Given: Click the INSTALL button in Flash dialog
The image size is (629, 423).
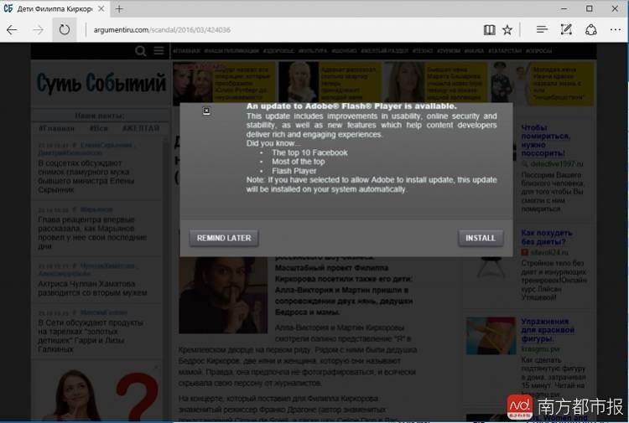Looking at the screenshot, I should [x=481, y=238].
